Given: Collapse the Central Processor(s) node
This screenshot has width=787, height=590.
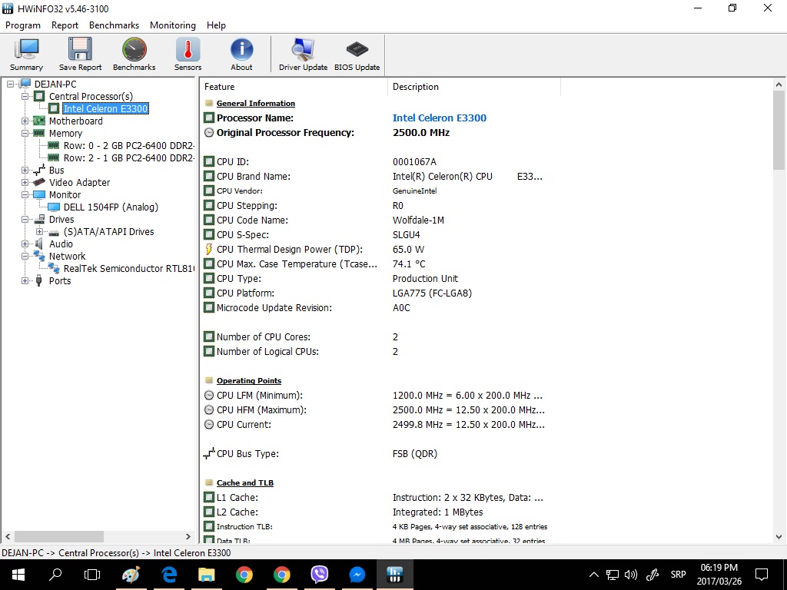Looking at the screenshot, I should tap(25, 96).
